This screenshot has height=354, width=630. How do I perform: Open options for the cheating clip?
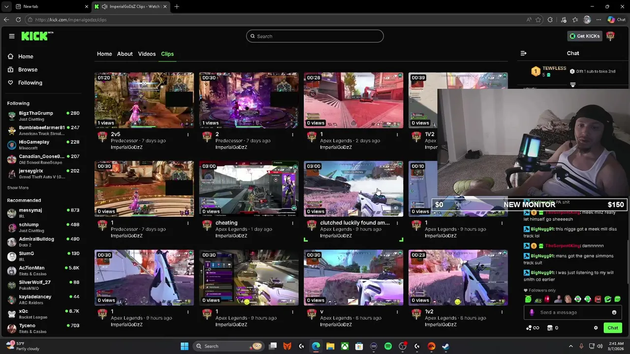(x=292, y=223)
